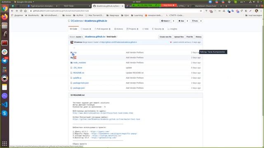This screenshot has height=148, width=264.
Task: Open the DCadenza owner link
Action: coord(77,21)
